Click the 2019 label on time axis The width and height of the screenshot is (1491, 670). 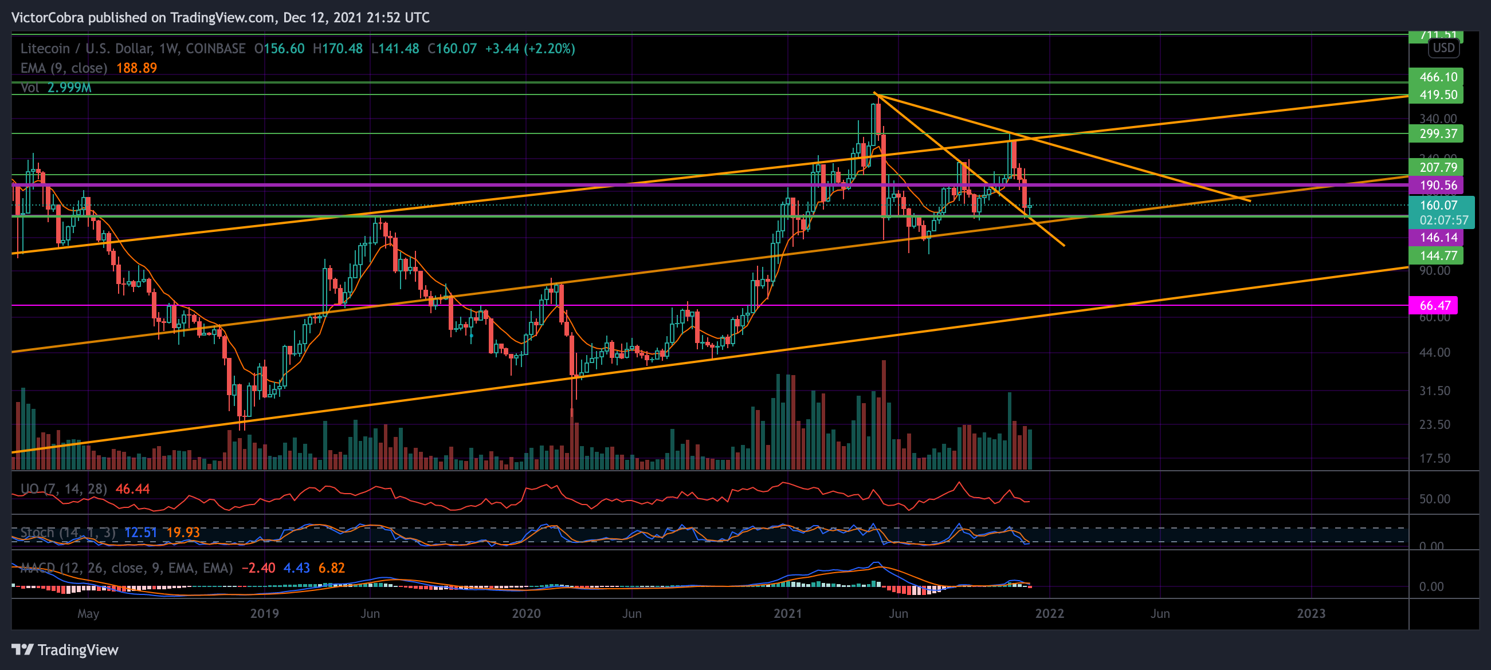[265, 614]
